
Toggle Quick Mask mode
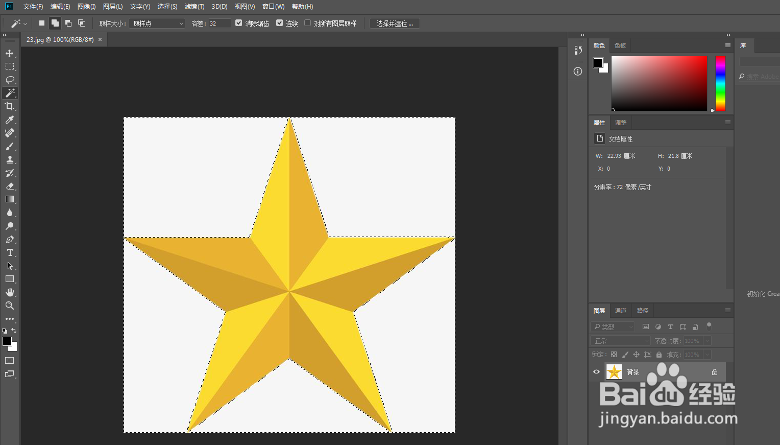[x=10, y=361]
